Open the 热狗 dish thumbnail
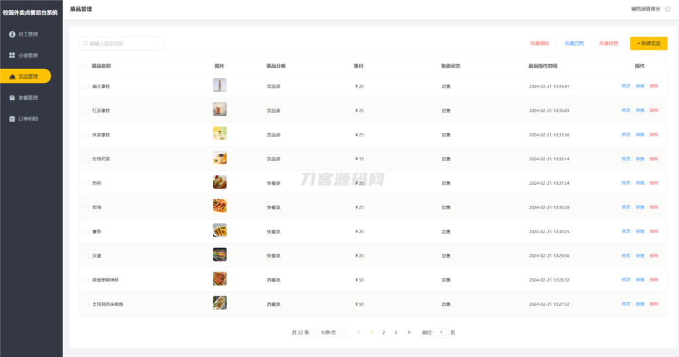Screen dimensions: 679x357 (x=219, y=182)
